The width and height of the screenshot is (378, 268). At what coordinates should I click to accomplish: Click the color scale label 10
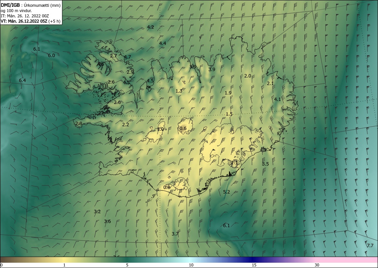pyautogui.click(x=191, y=265)
